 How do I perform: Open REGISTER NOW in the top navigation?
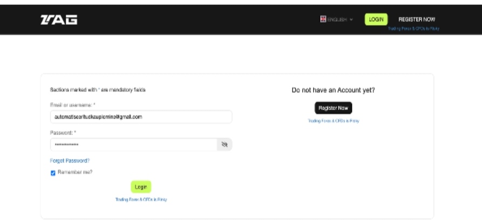click(417, 19)
